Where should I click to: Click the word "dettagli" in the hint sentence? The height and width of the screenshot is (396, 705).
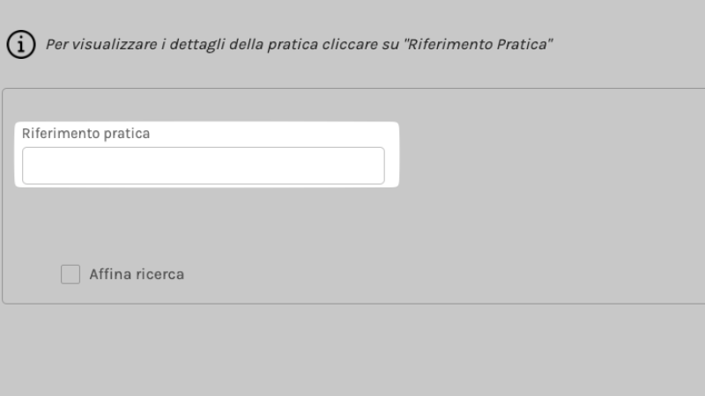[197, 45]
